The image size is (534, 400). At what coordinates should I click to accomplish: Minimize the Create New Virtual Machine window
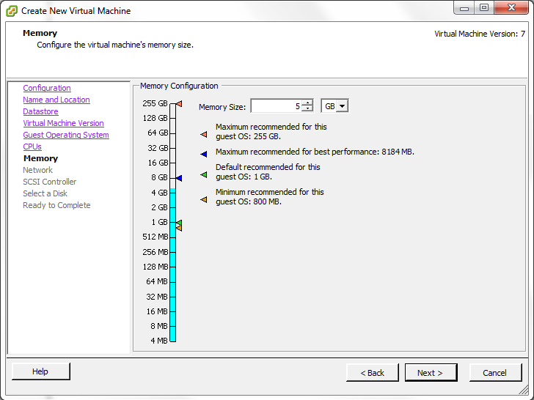pos(464,9)
